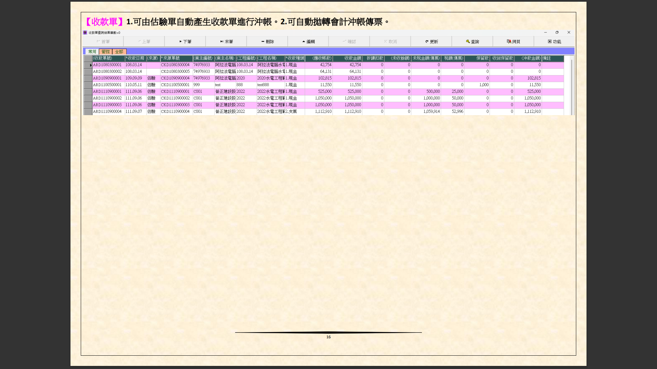Jump to last record with 末筆
The image size is (657, 369).
click(x=226, y=41)
